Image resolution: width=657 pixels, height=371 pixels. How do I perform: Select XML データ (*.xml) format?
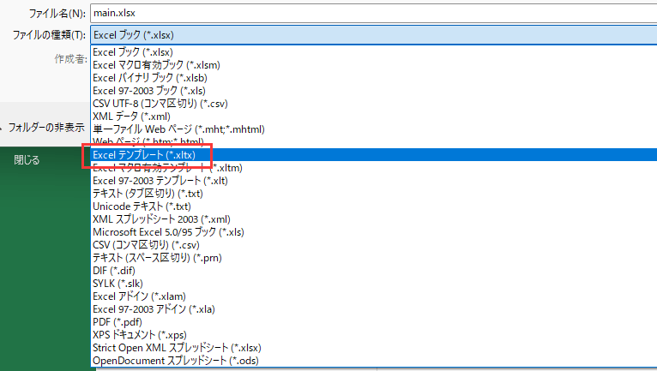(x=131, y=117)
